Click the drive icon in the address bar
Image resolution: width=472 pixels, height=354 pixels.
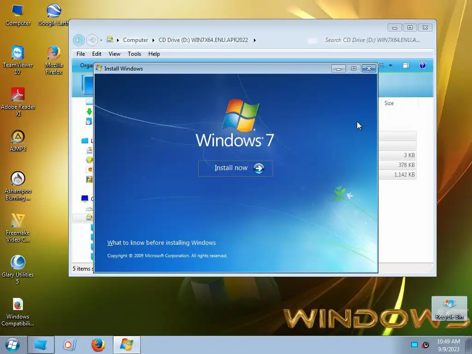110,40
